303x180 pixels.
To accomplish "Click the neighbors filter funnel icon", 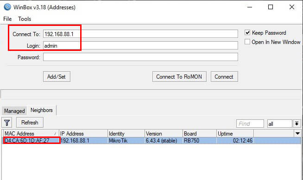I will pos(7,123).
